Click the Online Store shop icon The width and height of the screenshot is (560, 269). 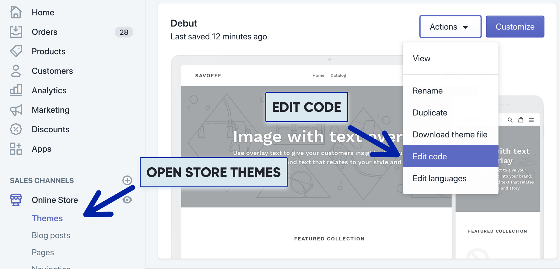point(16,200)
